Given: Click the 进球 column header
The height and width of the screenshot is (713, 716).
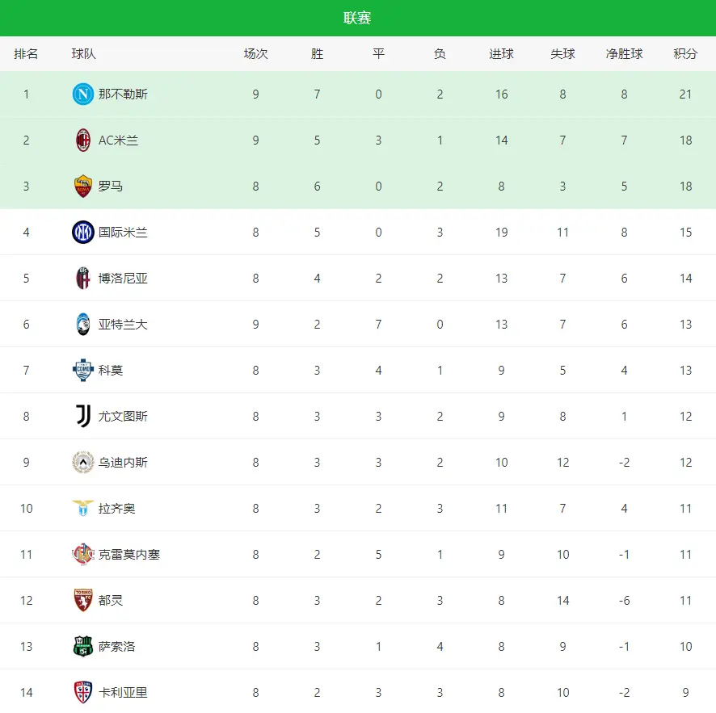Looking at the screenshot, I should tap(501, 54).
